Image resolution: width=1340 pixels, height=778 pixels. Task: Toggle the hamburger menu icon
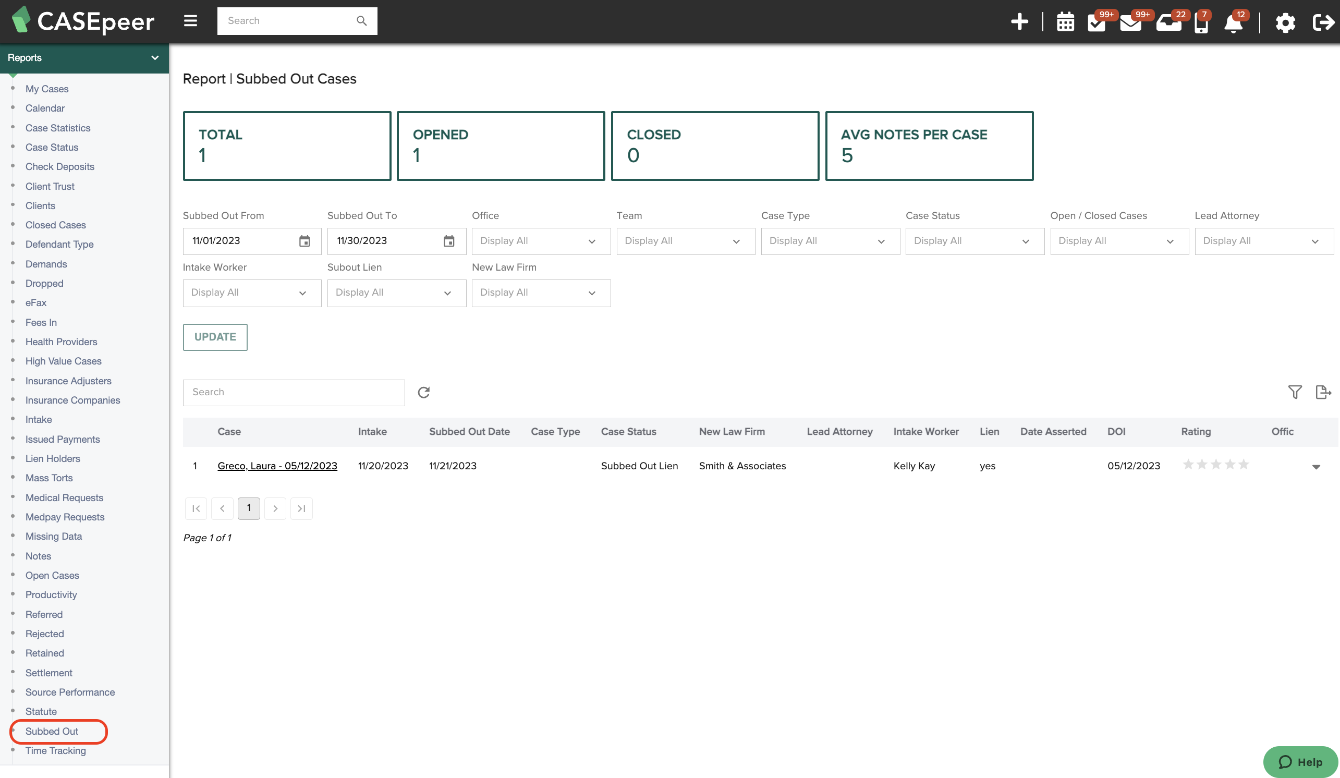[190, 21]
